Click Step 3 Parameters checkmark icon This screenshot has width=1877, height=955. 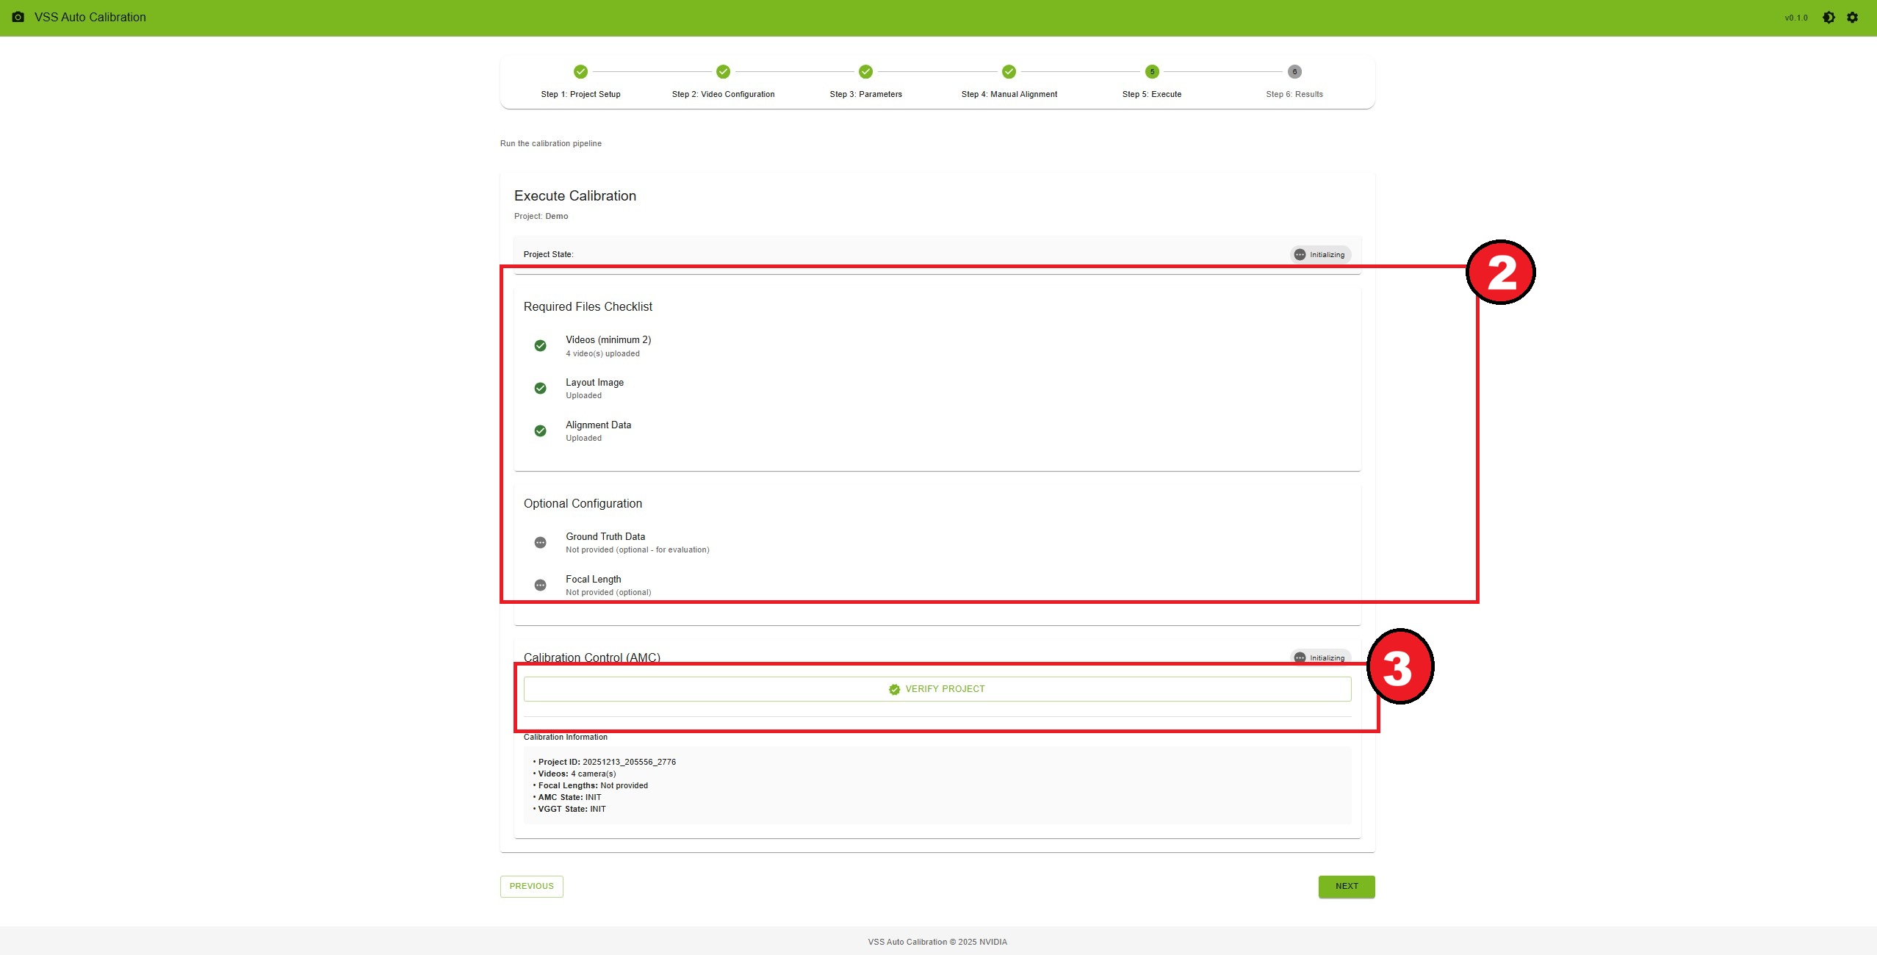click(x=865, y=71)
